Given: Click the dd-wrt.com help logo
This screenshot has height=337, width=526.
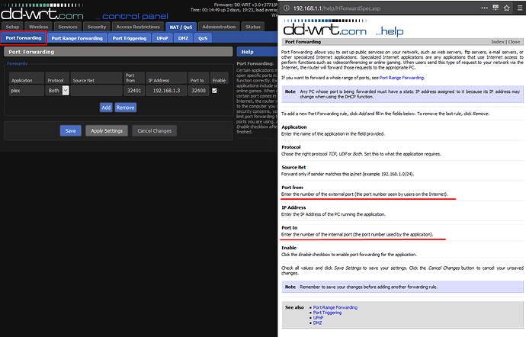Looking at the screenshot, I should pyautogui.click(x=344, y=30).
